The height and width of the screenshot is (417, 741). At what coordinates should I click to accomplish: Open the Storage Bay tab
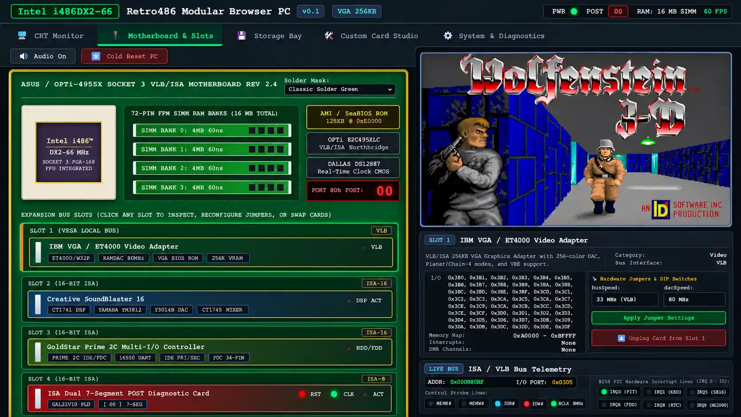(269, 35)
